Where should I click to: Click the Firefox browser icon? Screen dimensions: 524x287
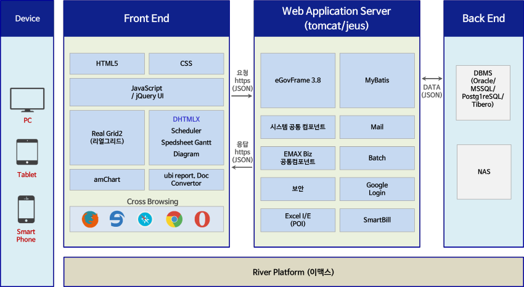[x=90, y=219]
